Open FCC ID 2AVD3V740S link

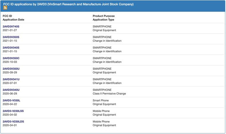tap(11, 27)
